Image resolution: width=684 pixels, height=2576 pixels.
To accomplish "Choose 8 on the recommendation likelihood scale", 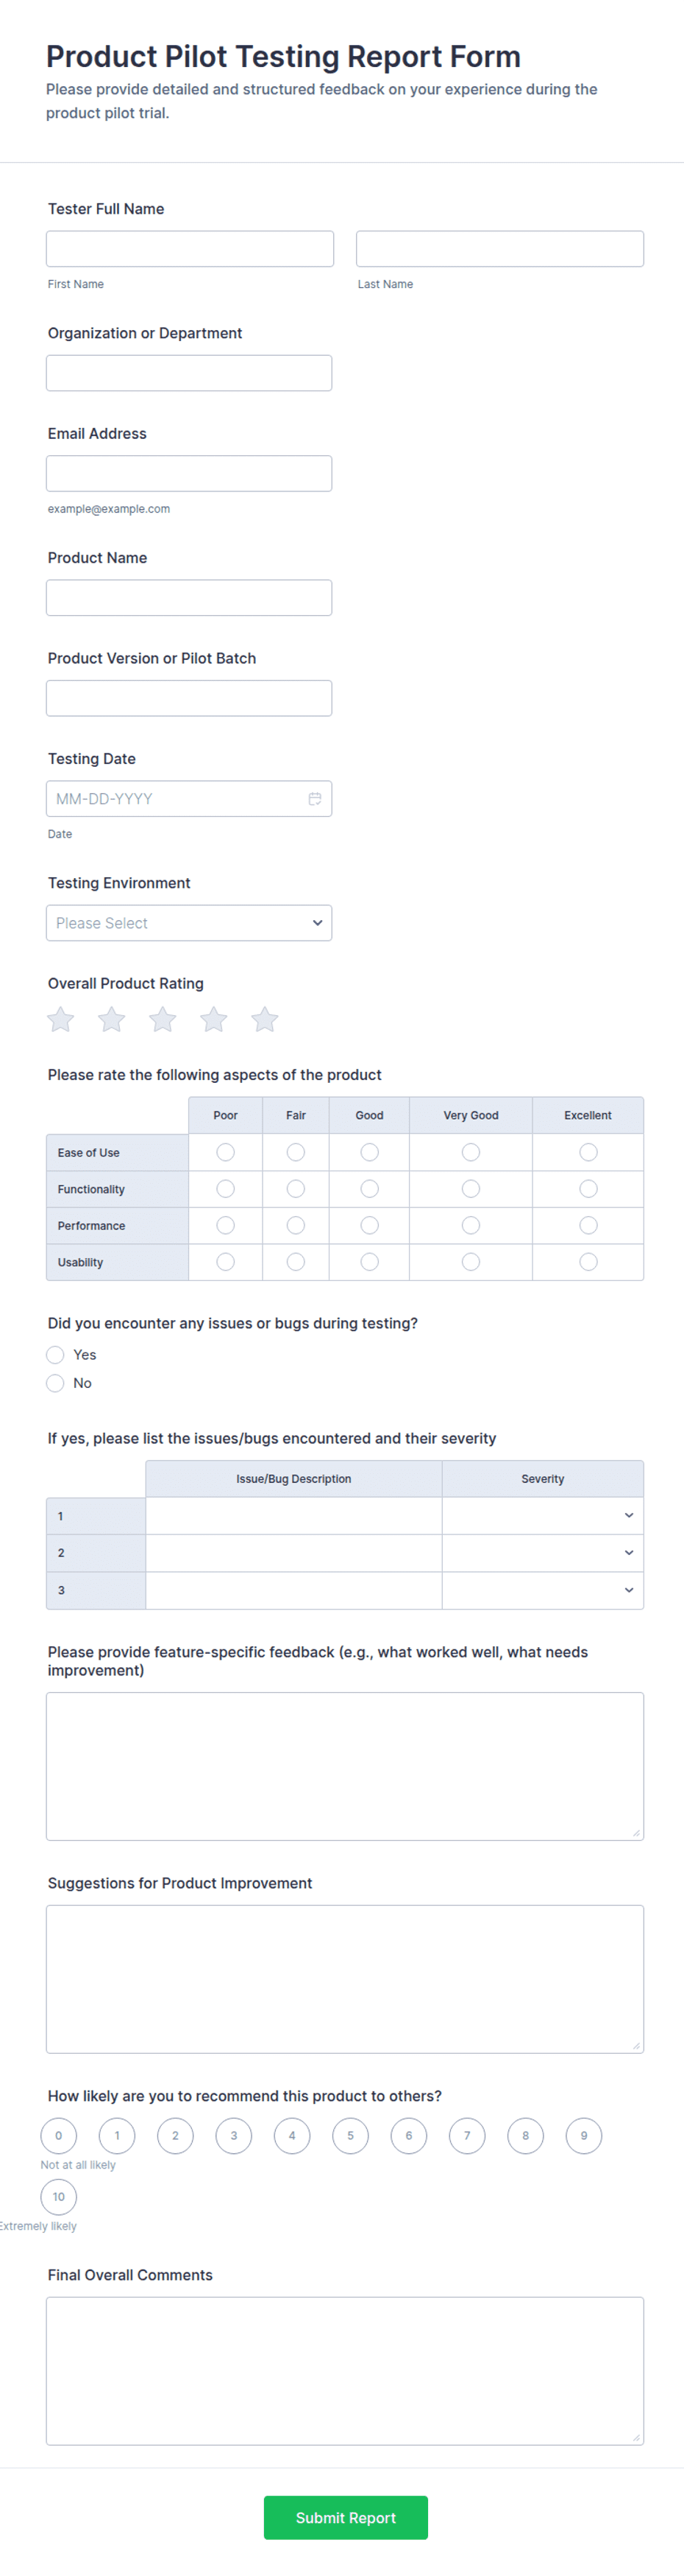I will [x=525, y=2136].
